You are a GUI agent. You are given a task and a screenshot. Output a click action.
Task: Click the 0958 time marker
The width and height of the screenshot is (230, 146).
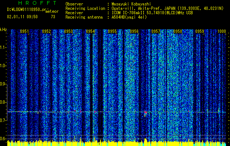point(178,31)
